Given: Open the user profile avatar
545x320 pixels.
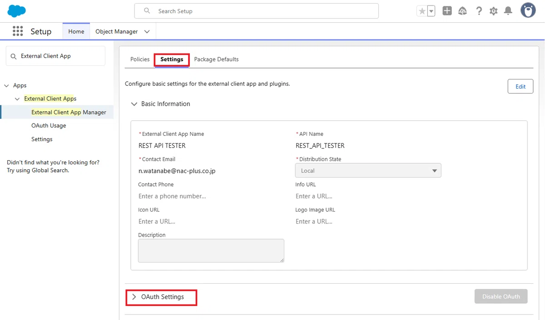Looking at the screenshot, I should coord(528,10).
